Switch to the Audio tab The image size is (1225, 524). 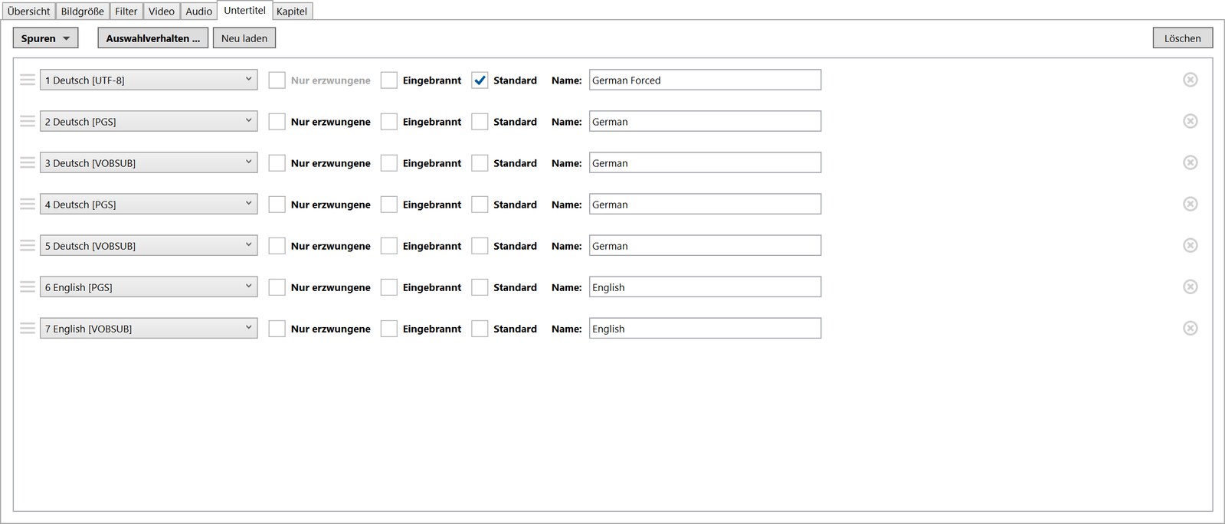(x=198, y=11)
